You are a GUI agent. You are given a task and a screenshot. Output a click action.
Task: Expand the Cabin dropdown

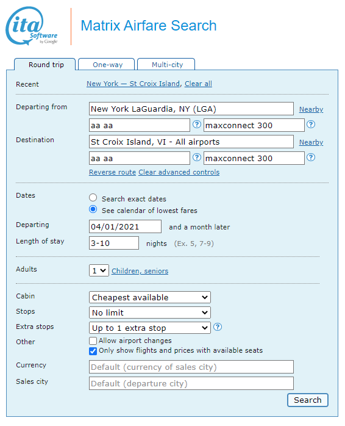coord(150,297)
